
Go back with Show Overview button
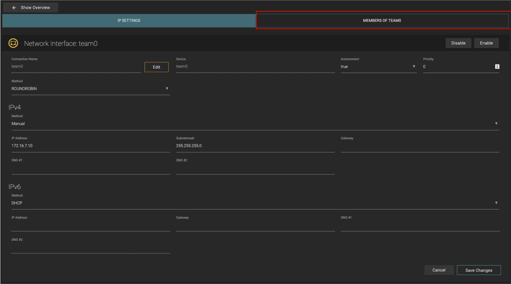pyautogui.click(x=31, y=8)
